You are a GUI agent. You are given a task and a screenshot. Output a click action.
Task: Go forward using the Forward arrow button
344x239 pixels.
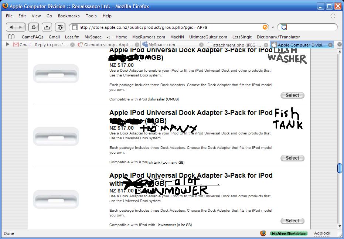[x=20, y=27]
